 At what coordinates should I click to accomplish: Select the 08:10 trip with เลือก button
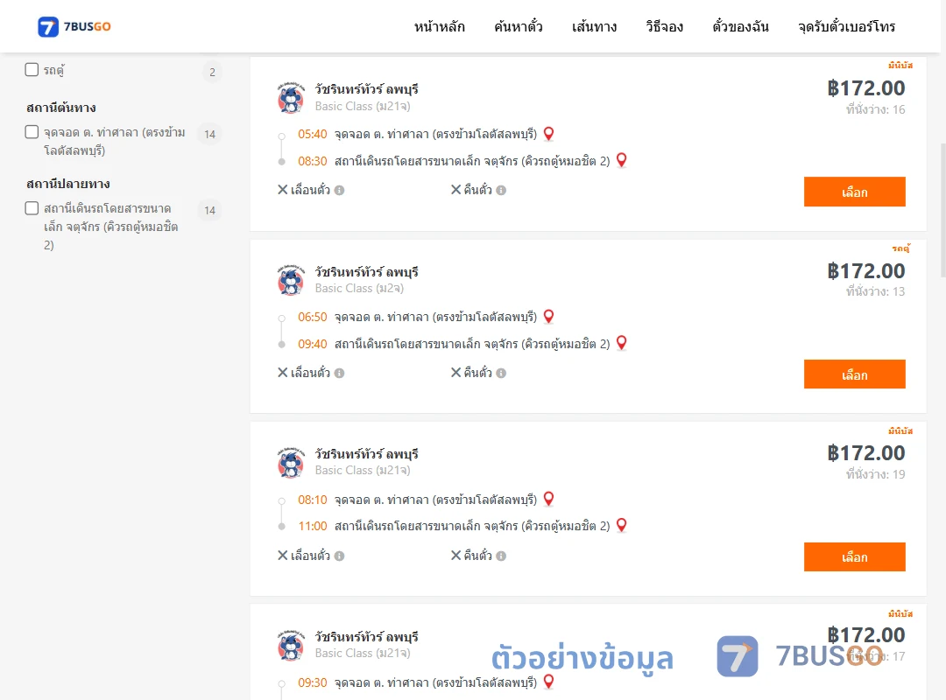(x=854, y=557)
